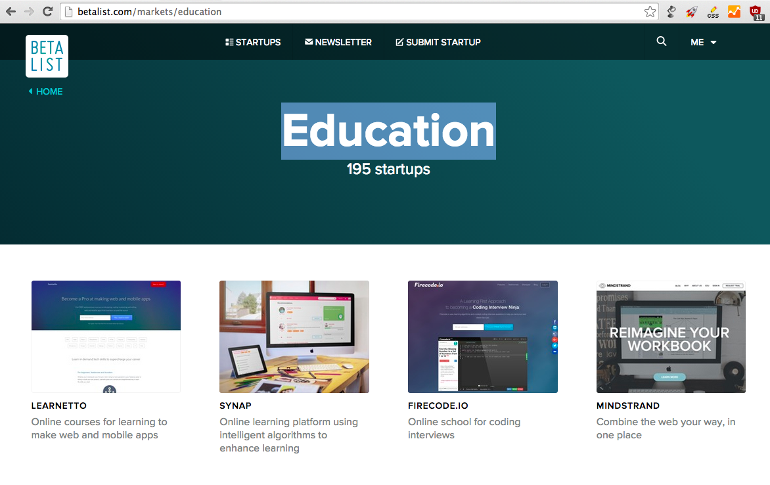Open the site search magnifier icon

pos(661,41)
